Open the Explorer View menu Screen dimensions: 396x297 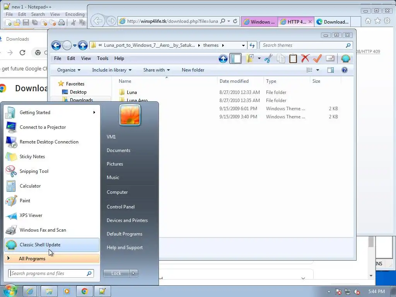[x=86, y=58]
